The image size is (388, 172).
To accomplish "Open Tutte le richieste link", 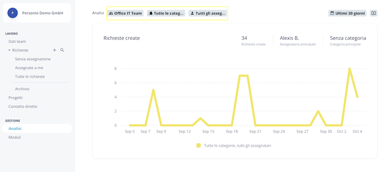I will (x=30, y=76).
